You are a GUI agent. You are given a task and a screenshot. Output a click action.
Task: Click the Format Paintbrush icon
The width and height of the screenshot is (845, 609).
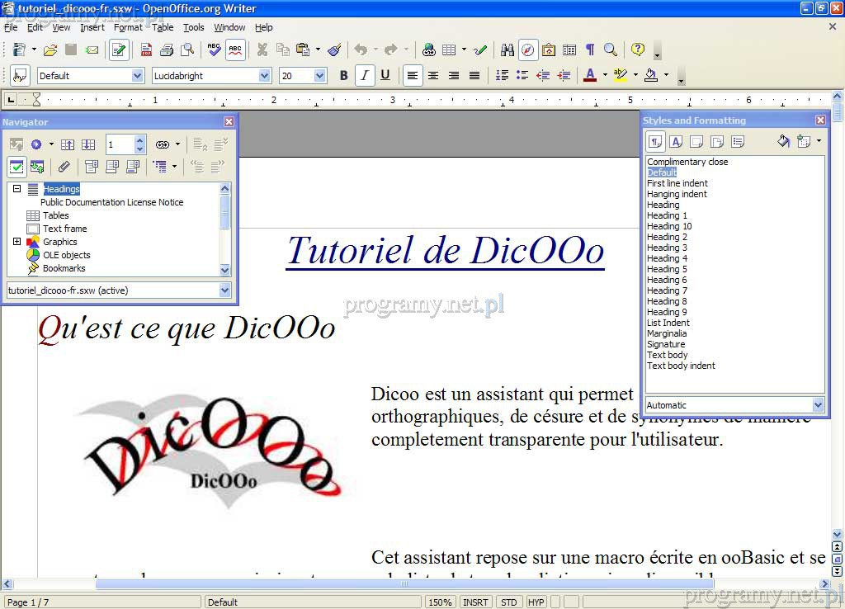(x=334, y=50)
